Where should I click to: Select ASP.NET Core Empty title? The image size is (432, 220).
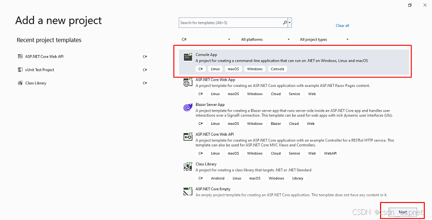[213, 189]
